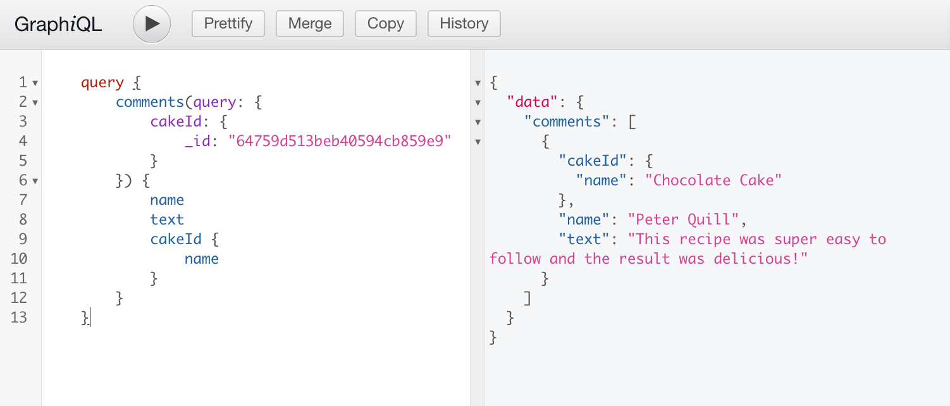Collapse the comments array in results
This screenshot has height=406, width=950.
click(x=479, y=121)
